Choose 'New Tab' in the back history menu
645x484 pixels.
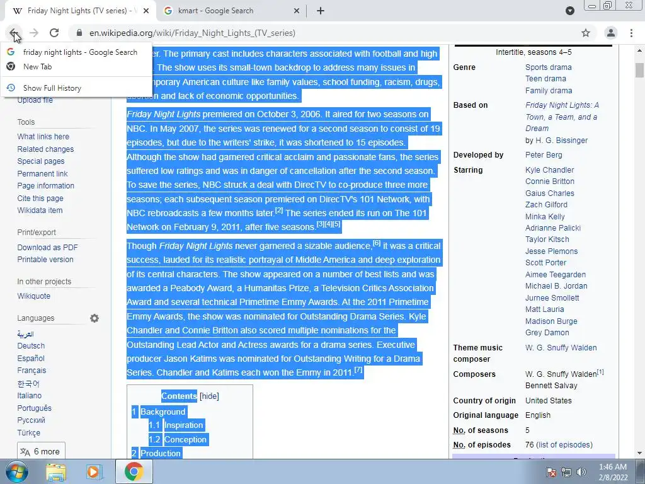click(76, 67)
